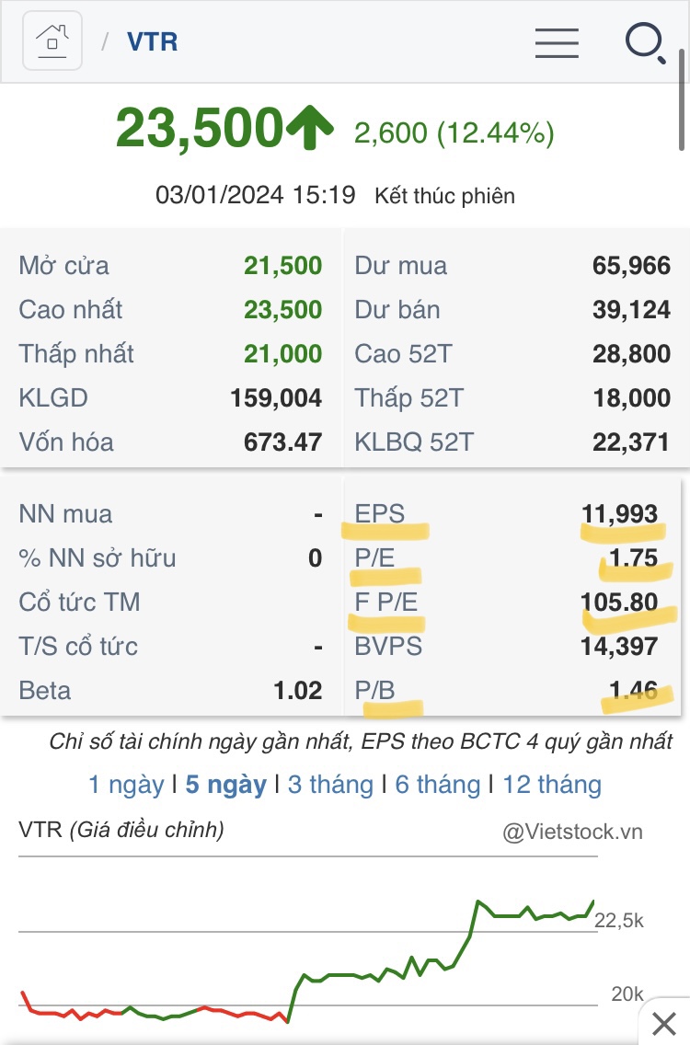View the 12 tháng chart range
Image resolution: width=690 pixels, height=1045 pixels.
[552, 785]
